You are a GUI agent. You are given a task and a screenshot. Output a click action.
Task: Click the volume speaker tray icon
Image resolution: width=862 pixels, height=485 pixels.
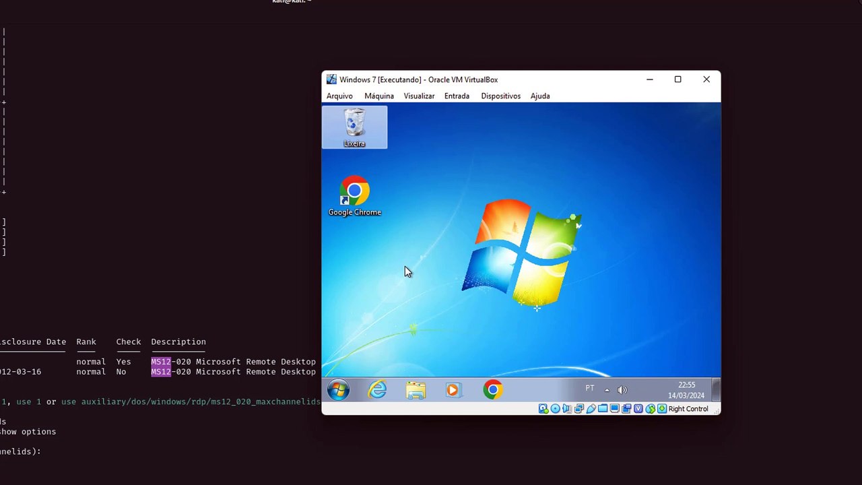click(622, 390)
